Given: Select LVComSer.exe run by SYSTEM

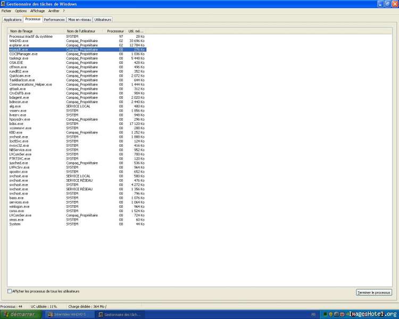Looking at the screenshot, I should pyautogui.click(x=77, y=154).
